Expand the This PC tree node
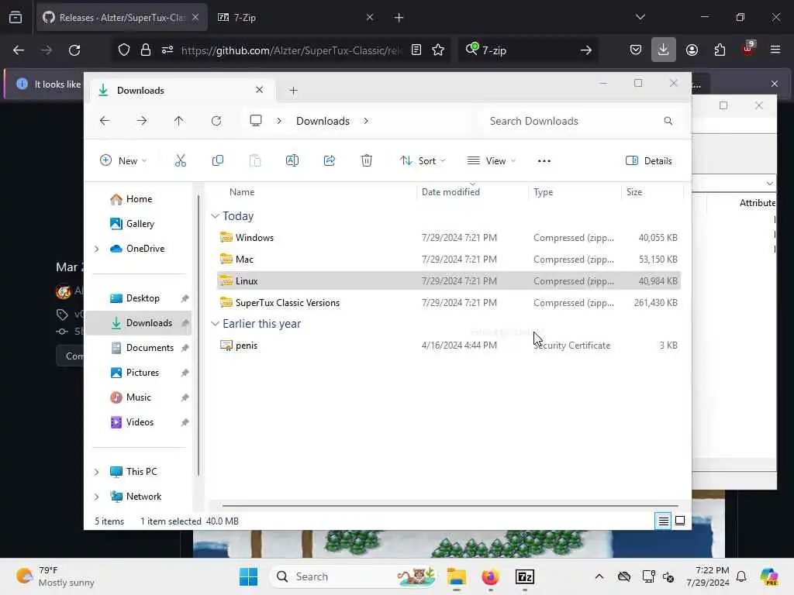Screen dimensions: 794x595 [x=97, y=472]
